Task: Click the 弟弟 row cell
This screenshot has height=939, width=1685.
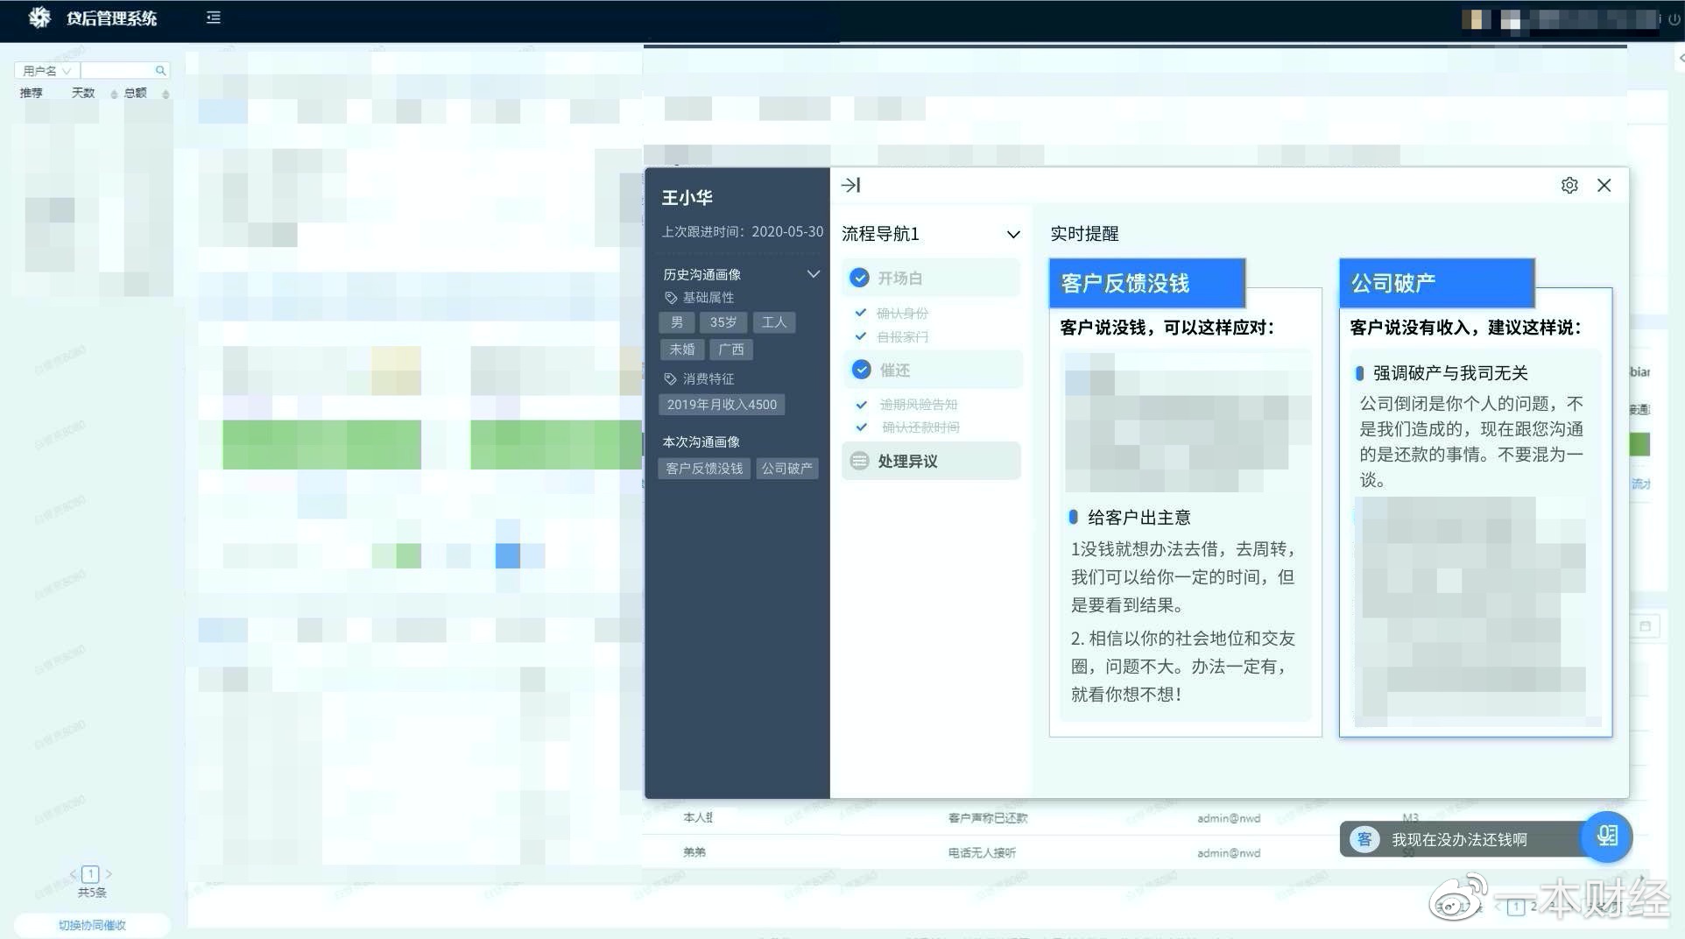Action: click(694, 852)
